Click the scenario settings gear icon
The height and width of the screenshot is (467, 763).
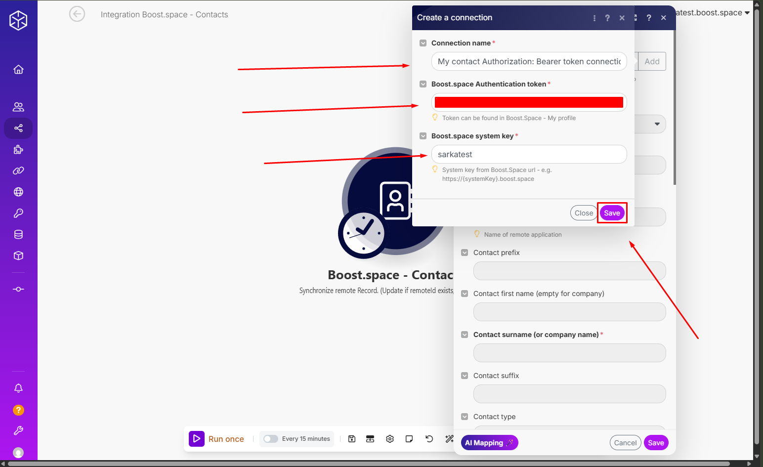point(390,439)
